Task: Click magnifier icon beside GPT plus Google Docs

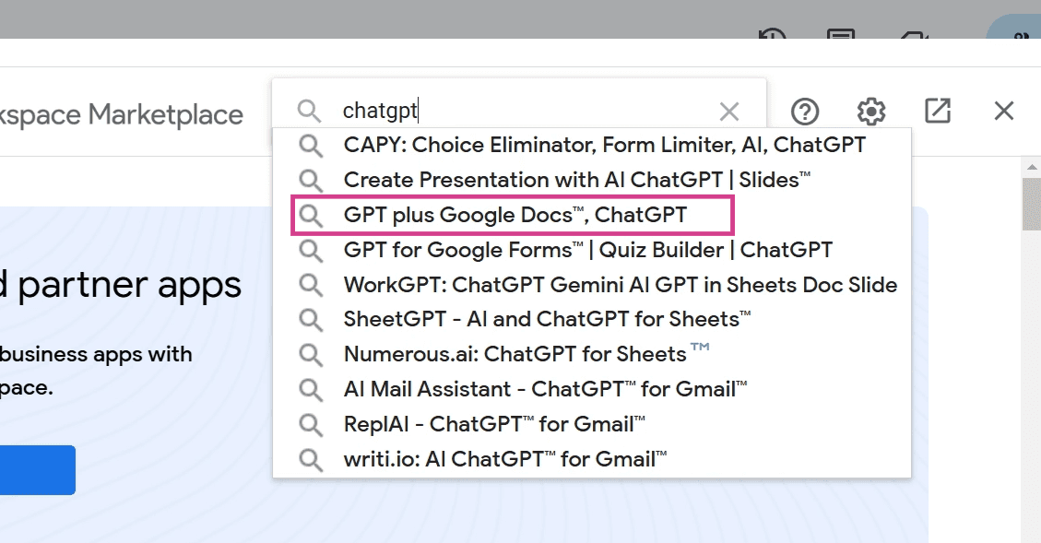Action: (310, 215)
